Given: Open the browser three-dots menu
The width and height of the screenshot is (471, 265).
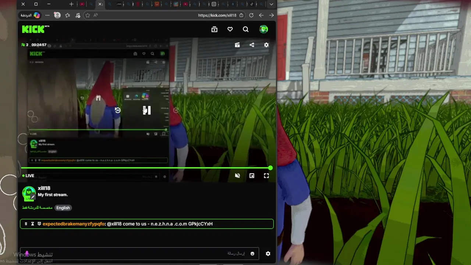Looking at the screenshot, I should [x=47, y=15].
